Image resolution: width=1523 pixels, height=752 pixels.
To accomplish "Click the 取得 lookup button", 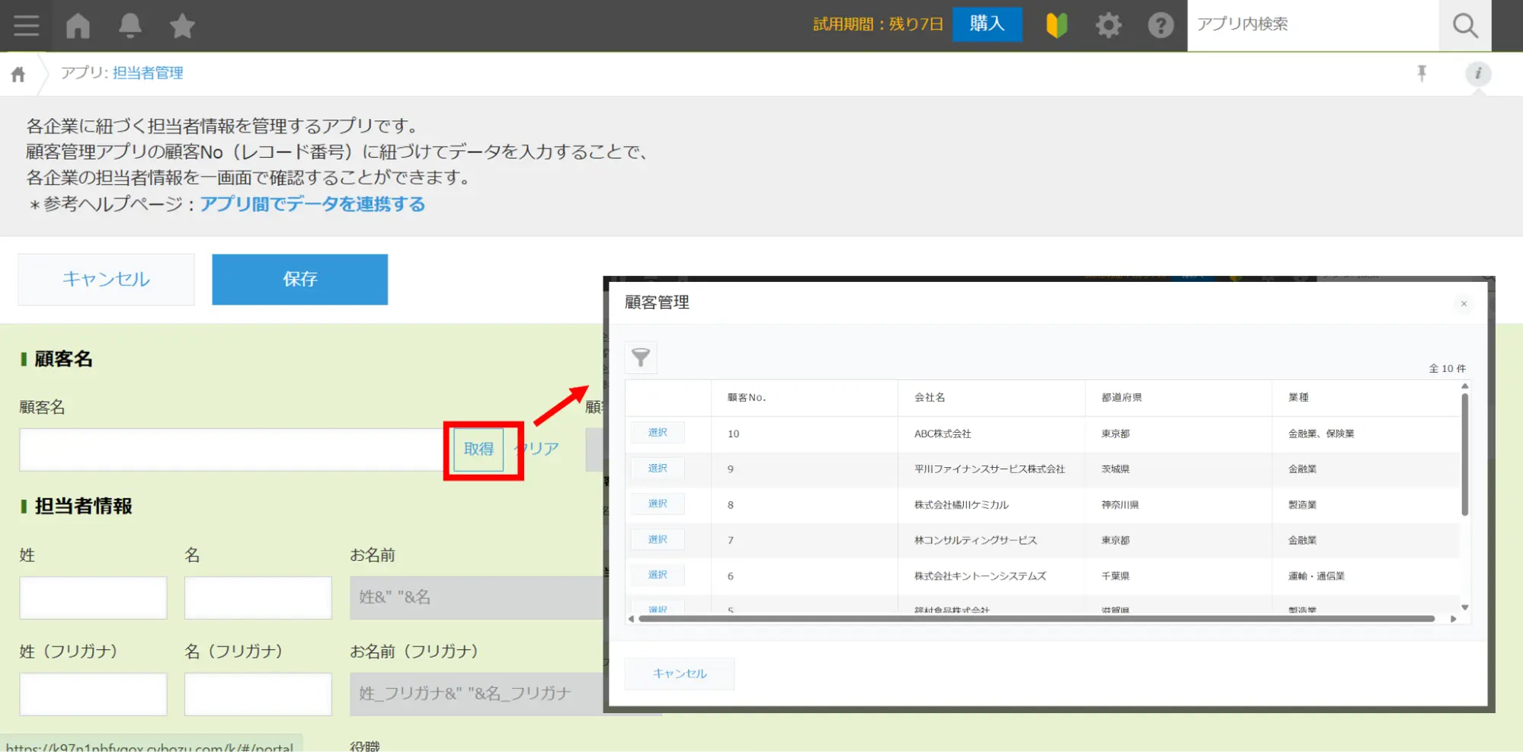I will [x=478, y=450].
